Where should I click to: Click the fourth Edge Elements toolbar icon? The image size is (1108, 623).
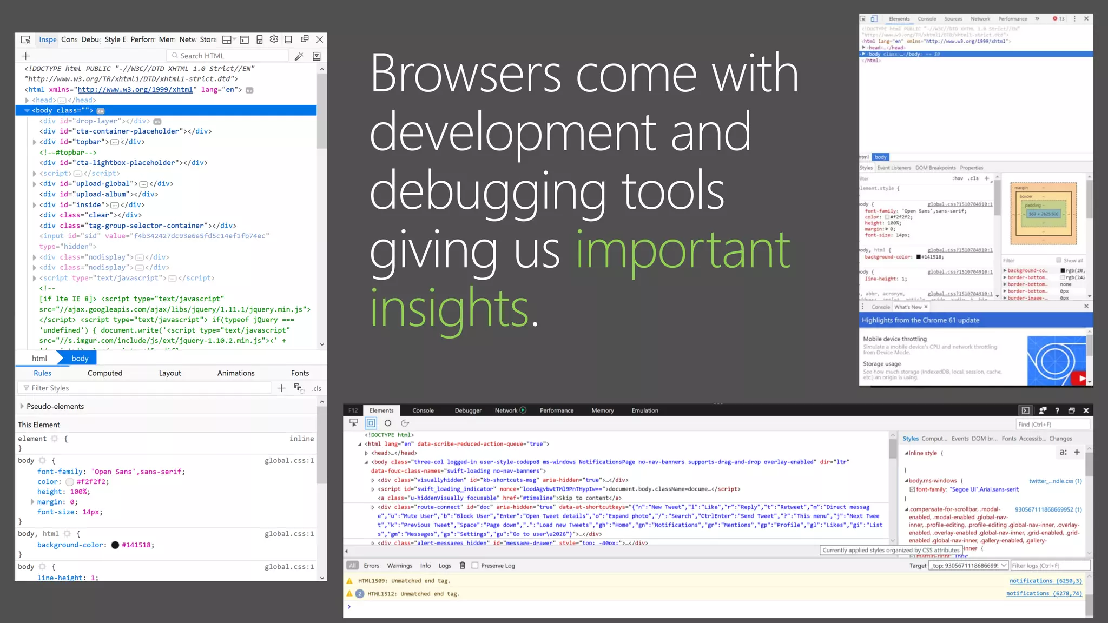click(x=405, y=423)
